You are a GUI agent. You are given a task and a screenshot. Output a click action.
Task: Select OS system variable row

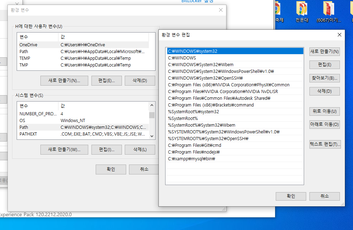point(83,121)
